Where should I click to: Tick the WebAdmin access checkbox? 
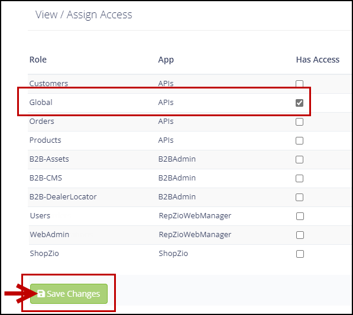[300, 235]
